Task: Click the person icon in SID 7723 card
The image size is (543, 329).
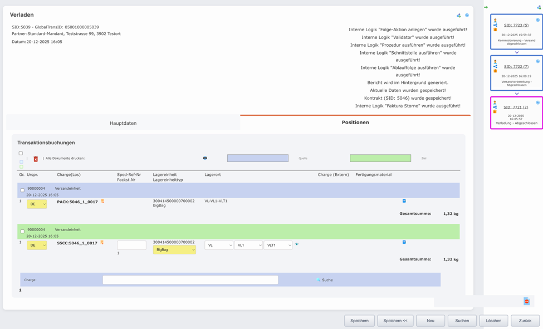Action: [495, 21]
